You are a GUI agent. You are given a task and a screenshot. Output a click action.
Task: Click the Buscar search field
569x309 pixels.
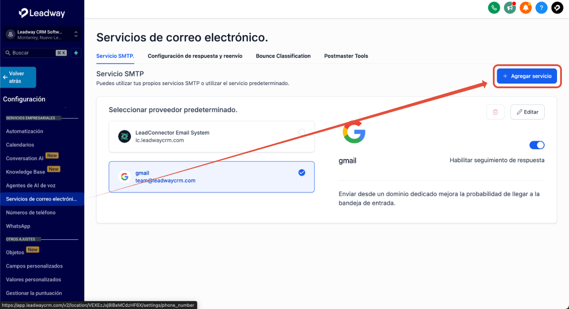tap(35, 53)
